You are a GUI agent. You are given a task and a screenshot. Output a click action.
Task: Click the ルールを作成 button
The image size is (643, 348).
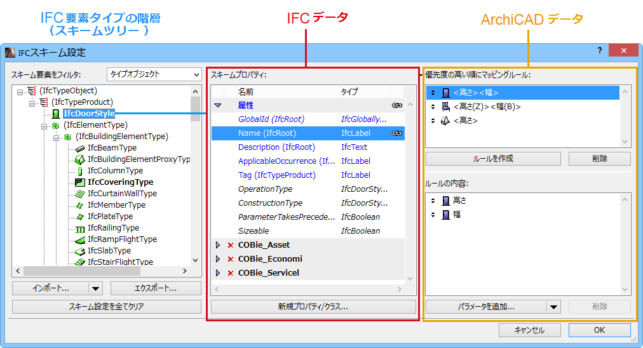[493, 159]
